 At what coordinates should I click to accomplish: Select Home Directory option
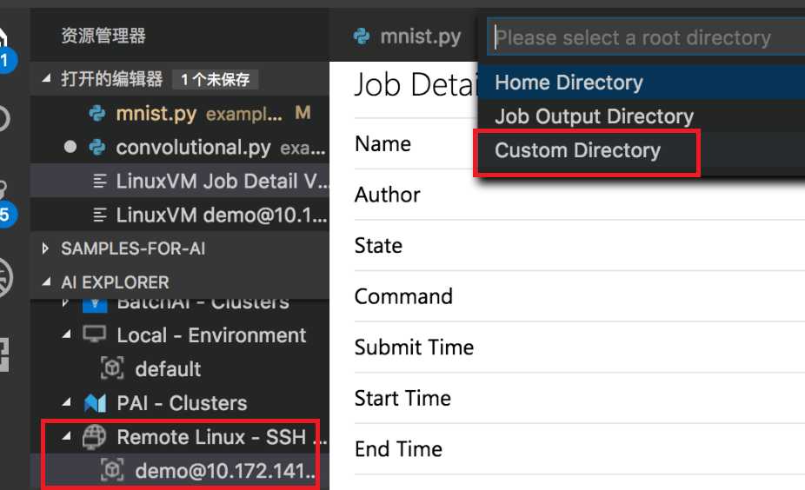pyautogui.click(x=642, y=83)
